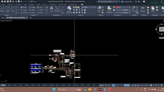Open the Autodesk App Store cart icon

(136, 2)
